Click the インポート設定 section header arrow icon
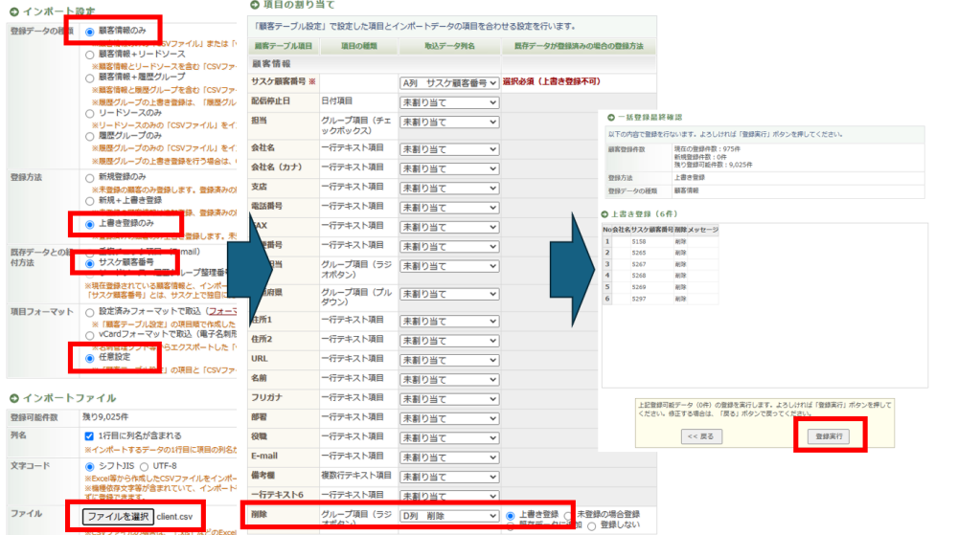958x535 pixels. click(12, 9)
